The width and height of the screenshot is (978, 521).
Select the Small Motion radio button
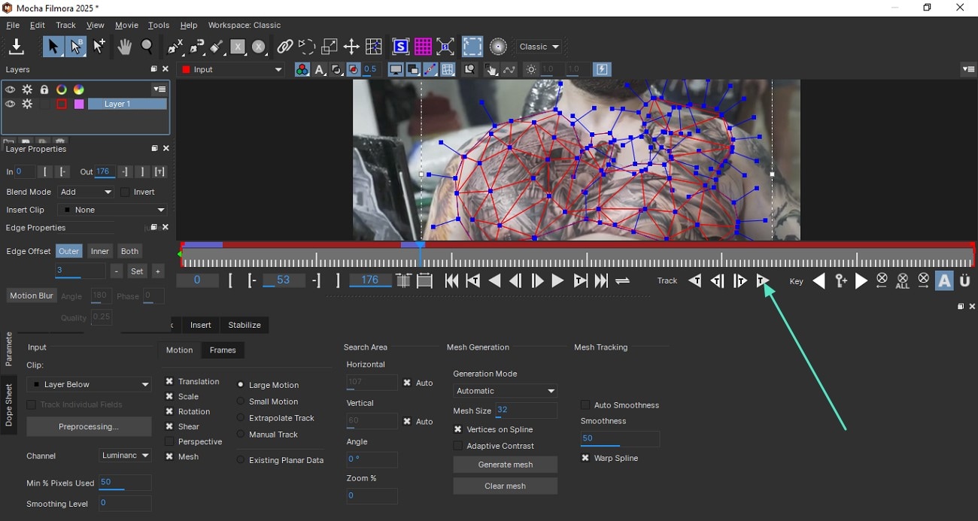241,401
